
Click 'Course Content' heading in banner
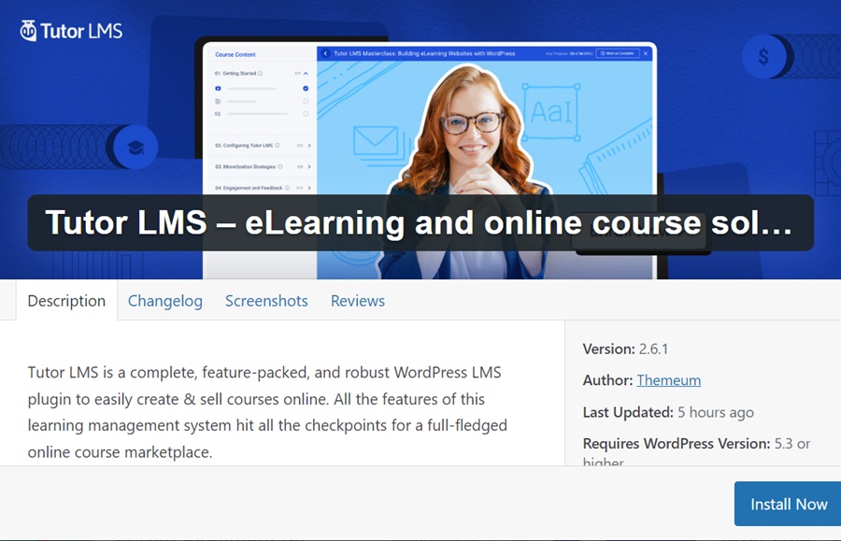click(x=235, y=55)
